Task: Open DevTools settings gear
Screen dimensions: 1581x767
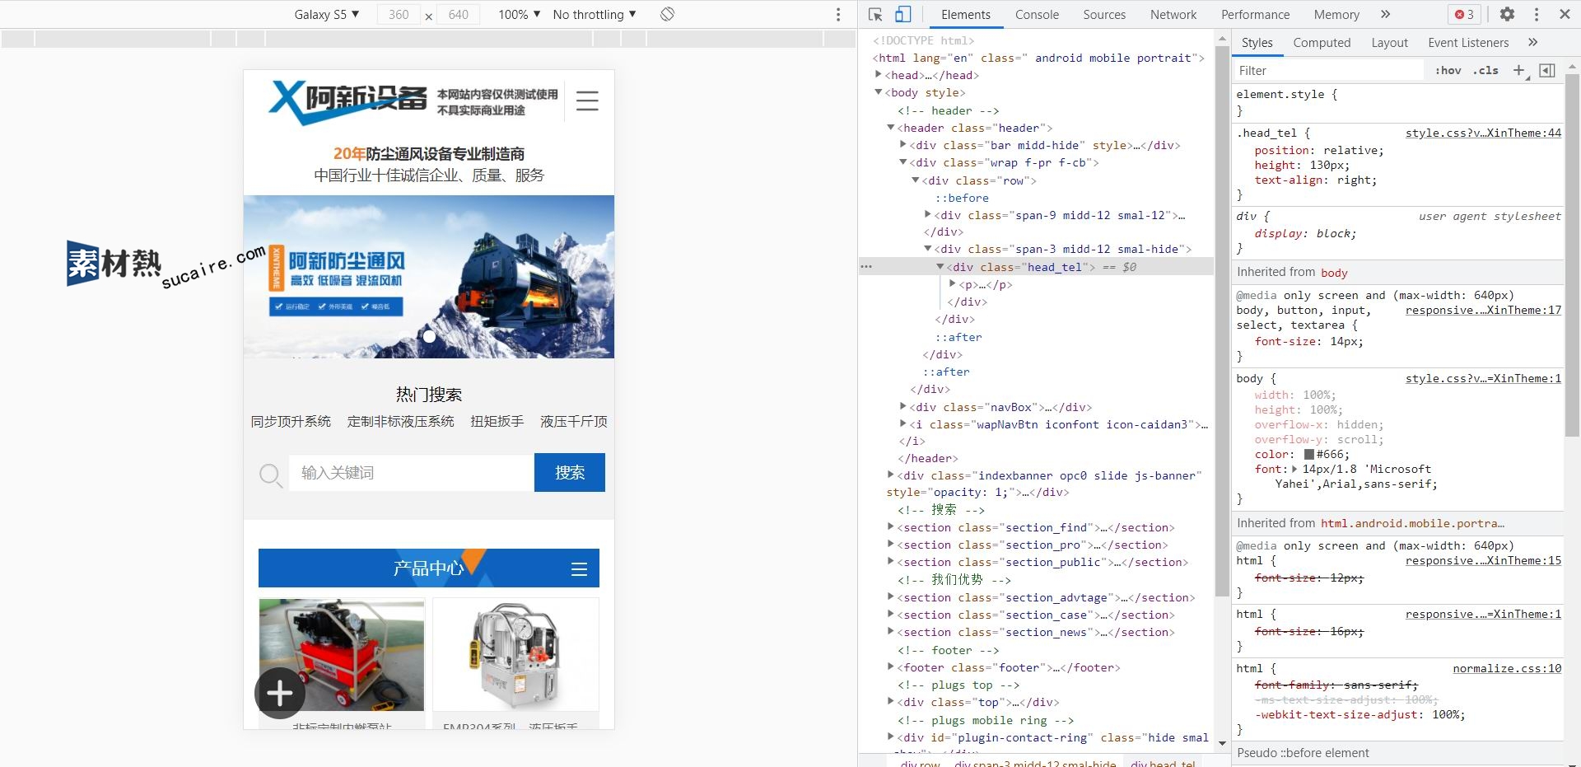Action: [1507, 14]
